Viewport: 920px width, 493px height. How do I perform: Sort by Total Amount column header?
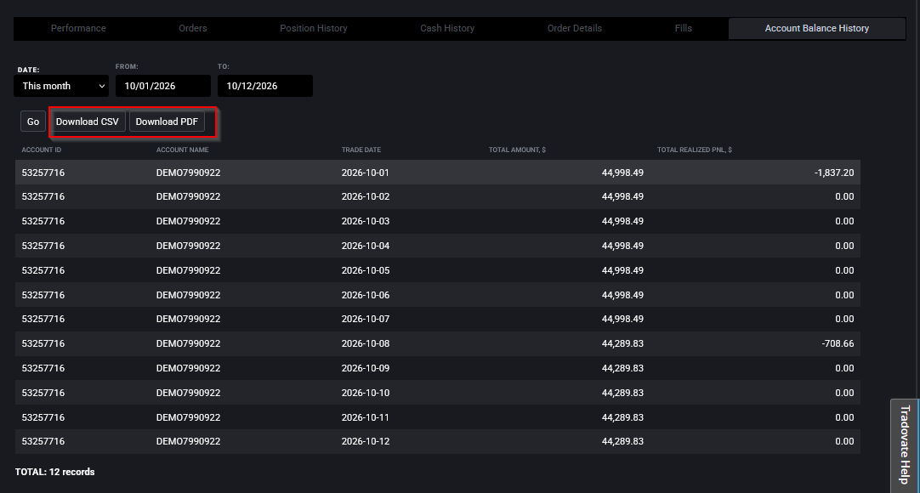pyautogui.click(x=517, y=150)
